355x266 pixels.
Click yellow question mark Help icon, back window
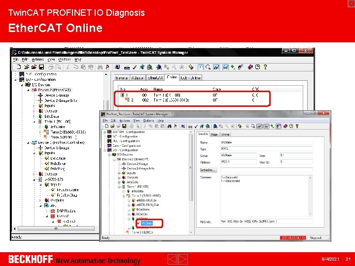point(265,67)
